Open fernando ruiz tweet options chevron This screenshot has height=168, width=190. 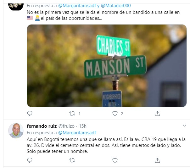pyautogui.click(x=184, y=126)
